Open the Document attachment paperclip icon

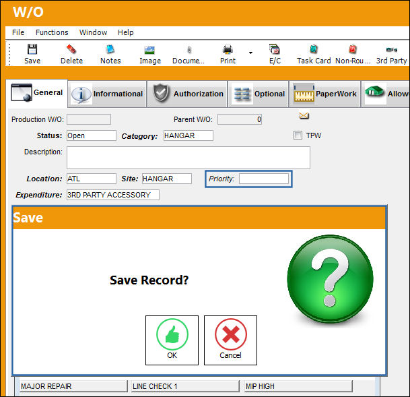(189, 50)
